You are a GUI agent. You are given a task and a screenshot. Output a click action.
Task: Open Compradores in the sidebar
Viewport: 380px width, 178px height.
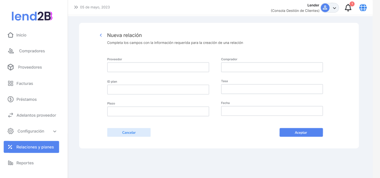coord(32,51)
